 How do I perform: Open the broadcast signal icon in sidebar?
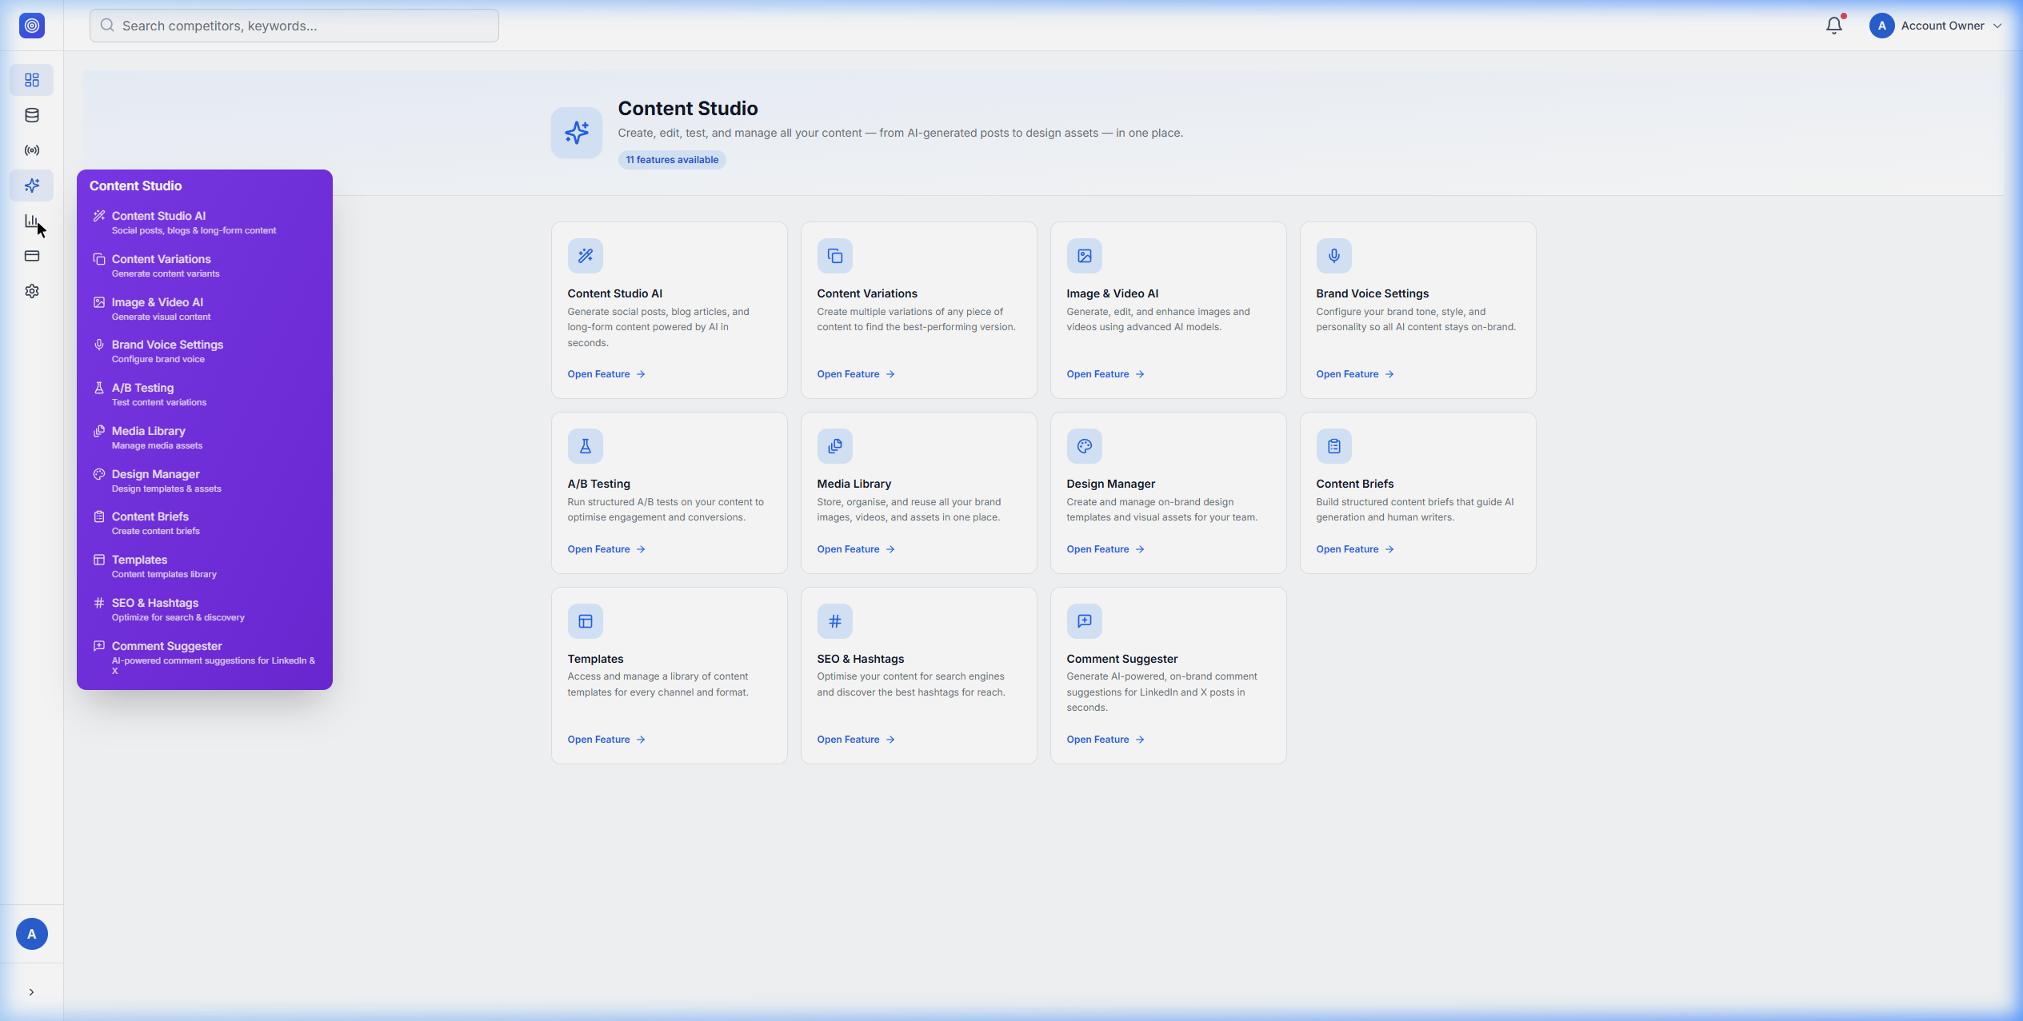coord(32,150)
